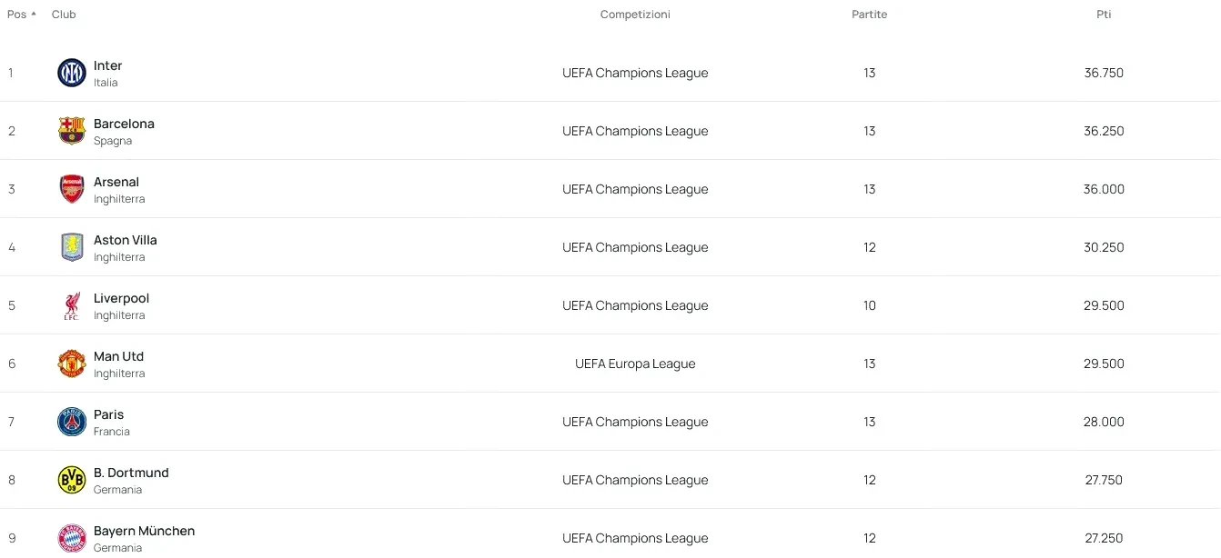Click the Club column header
This screenshot has width=1221, height=558.
[64, 15]
